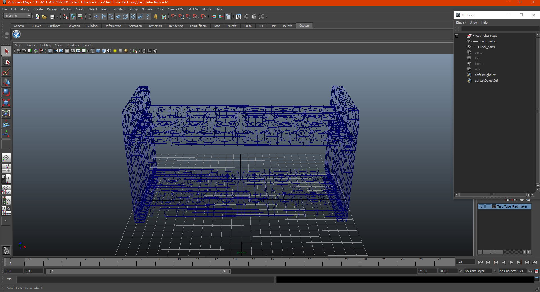
Task: Switch to Persp/Graph Editor layout
Action: point(6,190)
